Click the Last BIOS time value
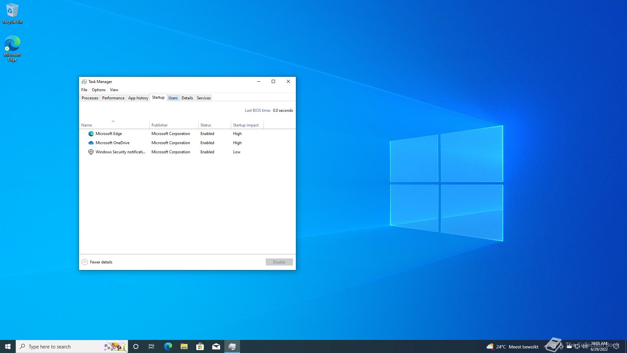The width and height of the screenshot is (627, 353). (x=283, y=110)
